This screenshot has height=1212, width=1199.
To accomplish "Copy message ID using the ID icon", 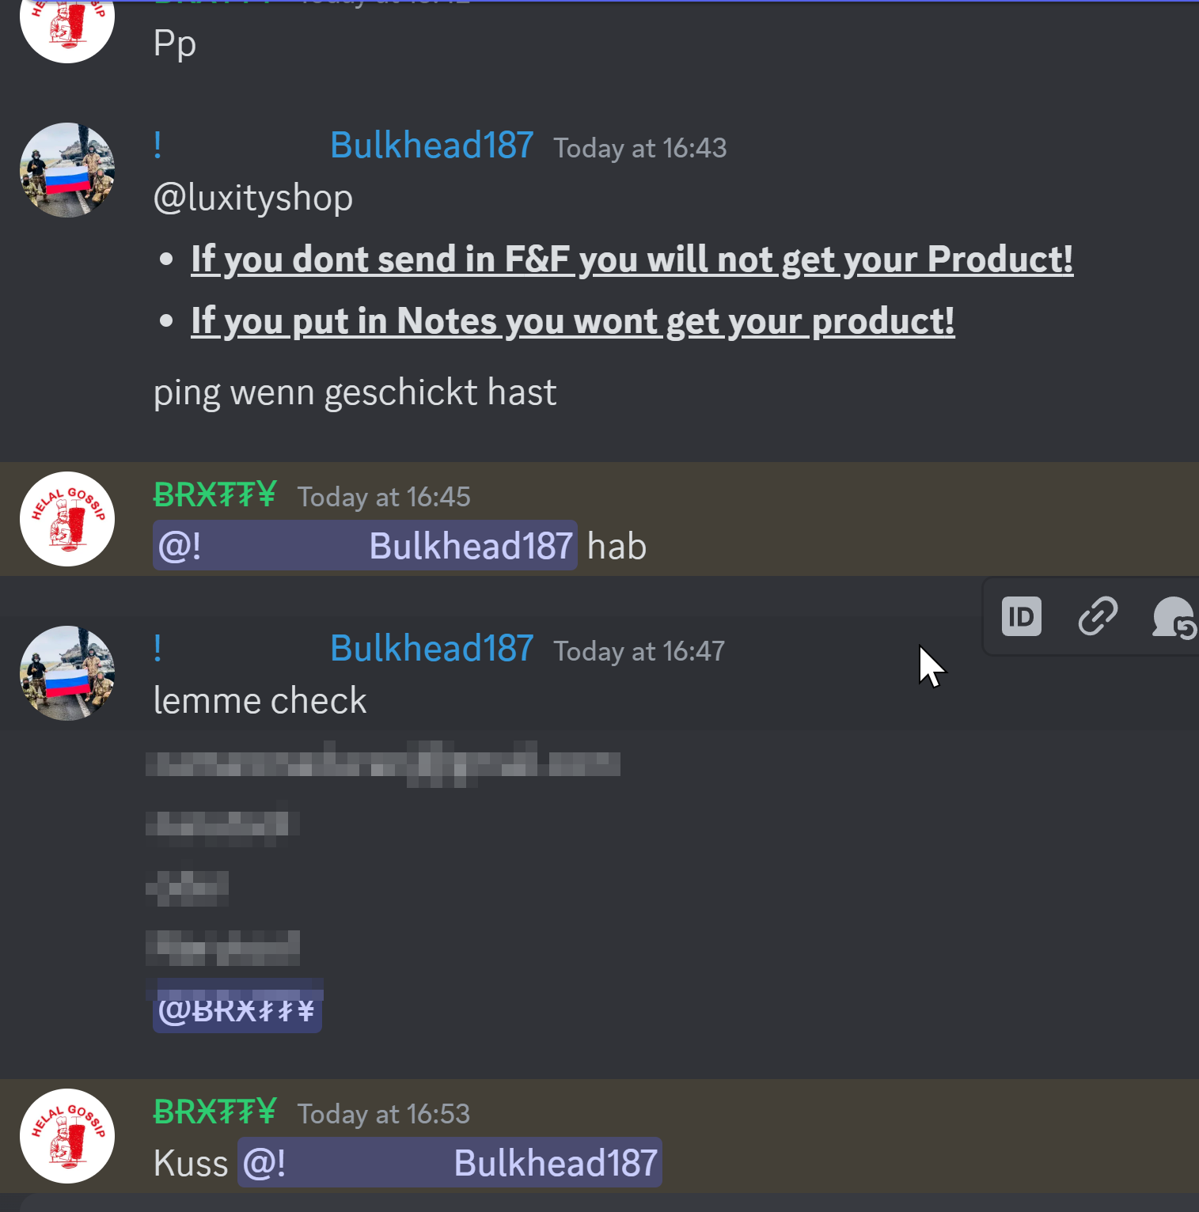I will pos(1021,616).
